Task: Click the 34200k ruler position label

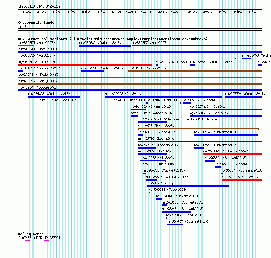Action: [x=116, y=12]
